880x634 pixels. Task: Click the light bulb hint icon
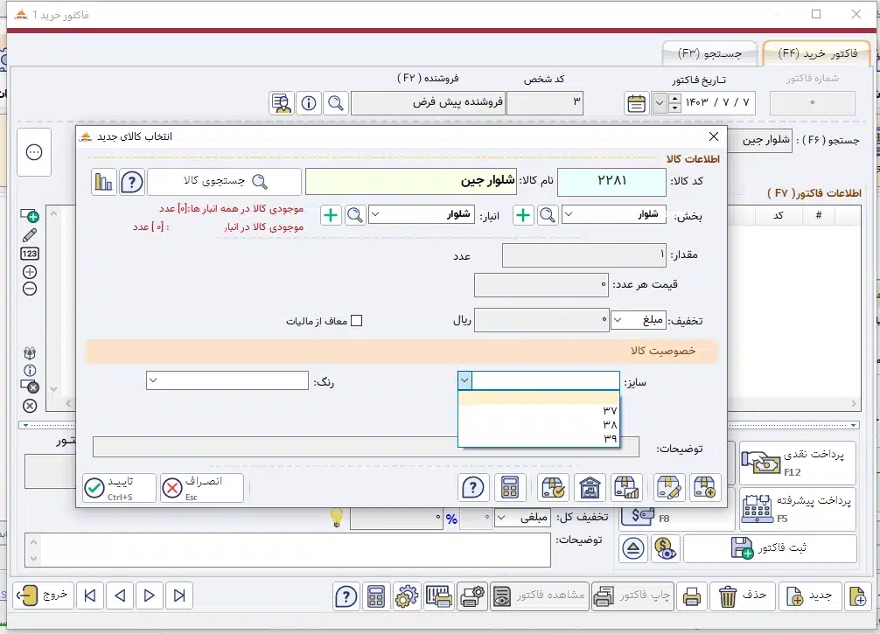pyautogui.click(x=336, y=517)
